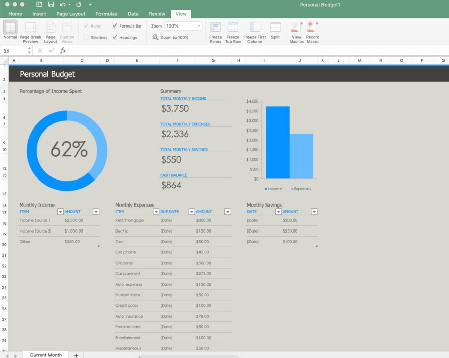This screenshot has width=449, height=358.
Task: Open Monthly Income ITEM filter dropdown
Action: [x=60, y=212]
